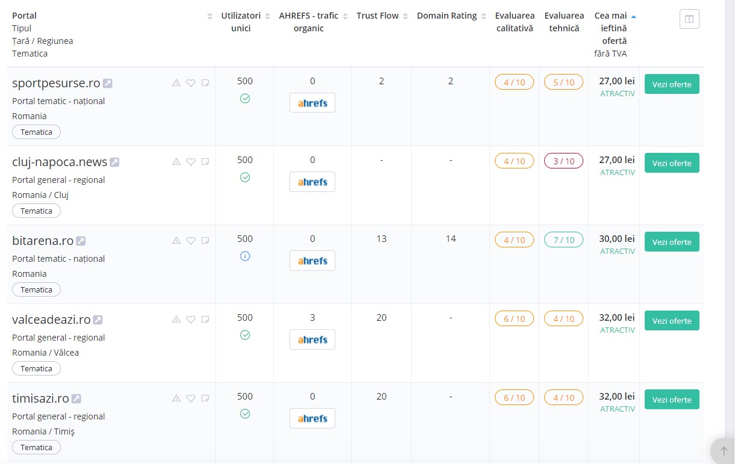
Task: Favorite timisazi.ro using heart icon
Action: [191, 398]
